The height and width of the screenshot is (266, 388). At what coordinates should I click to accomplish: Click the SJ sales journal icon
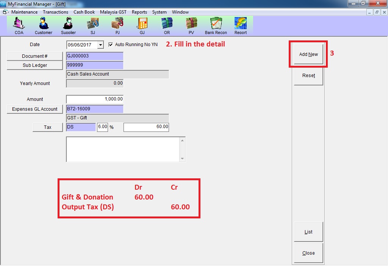93,25
